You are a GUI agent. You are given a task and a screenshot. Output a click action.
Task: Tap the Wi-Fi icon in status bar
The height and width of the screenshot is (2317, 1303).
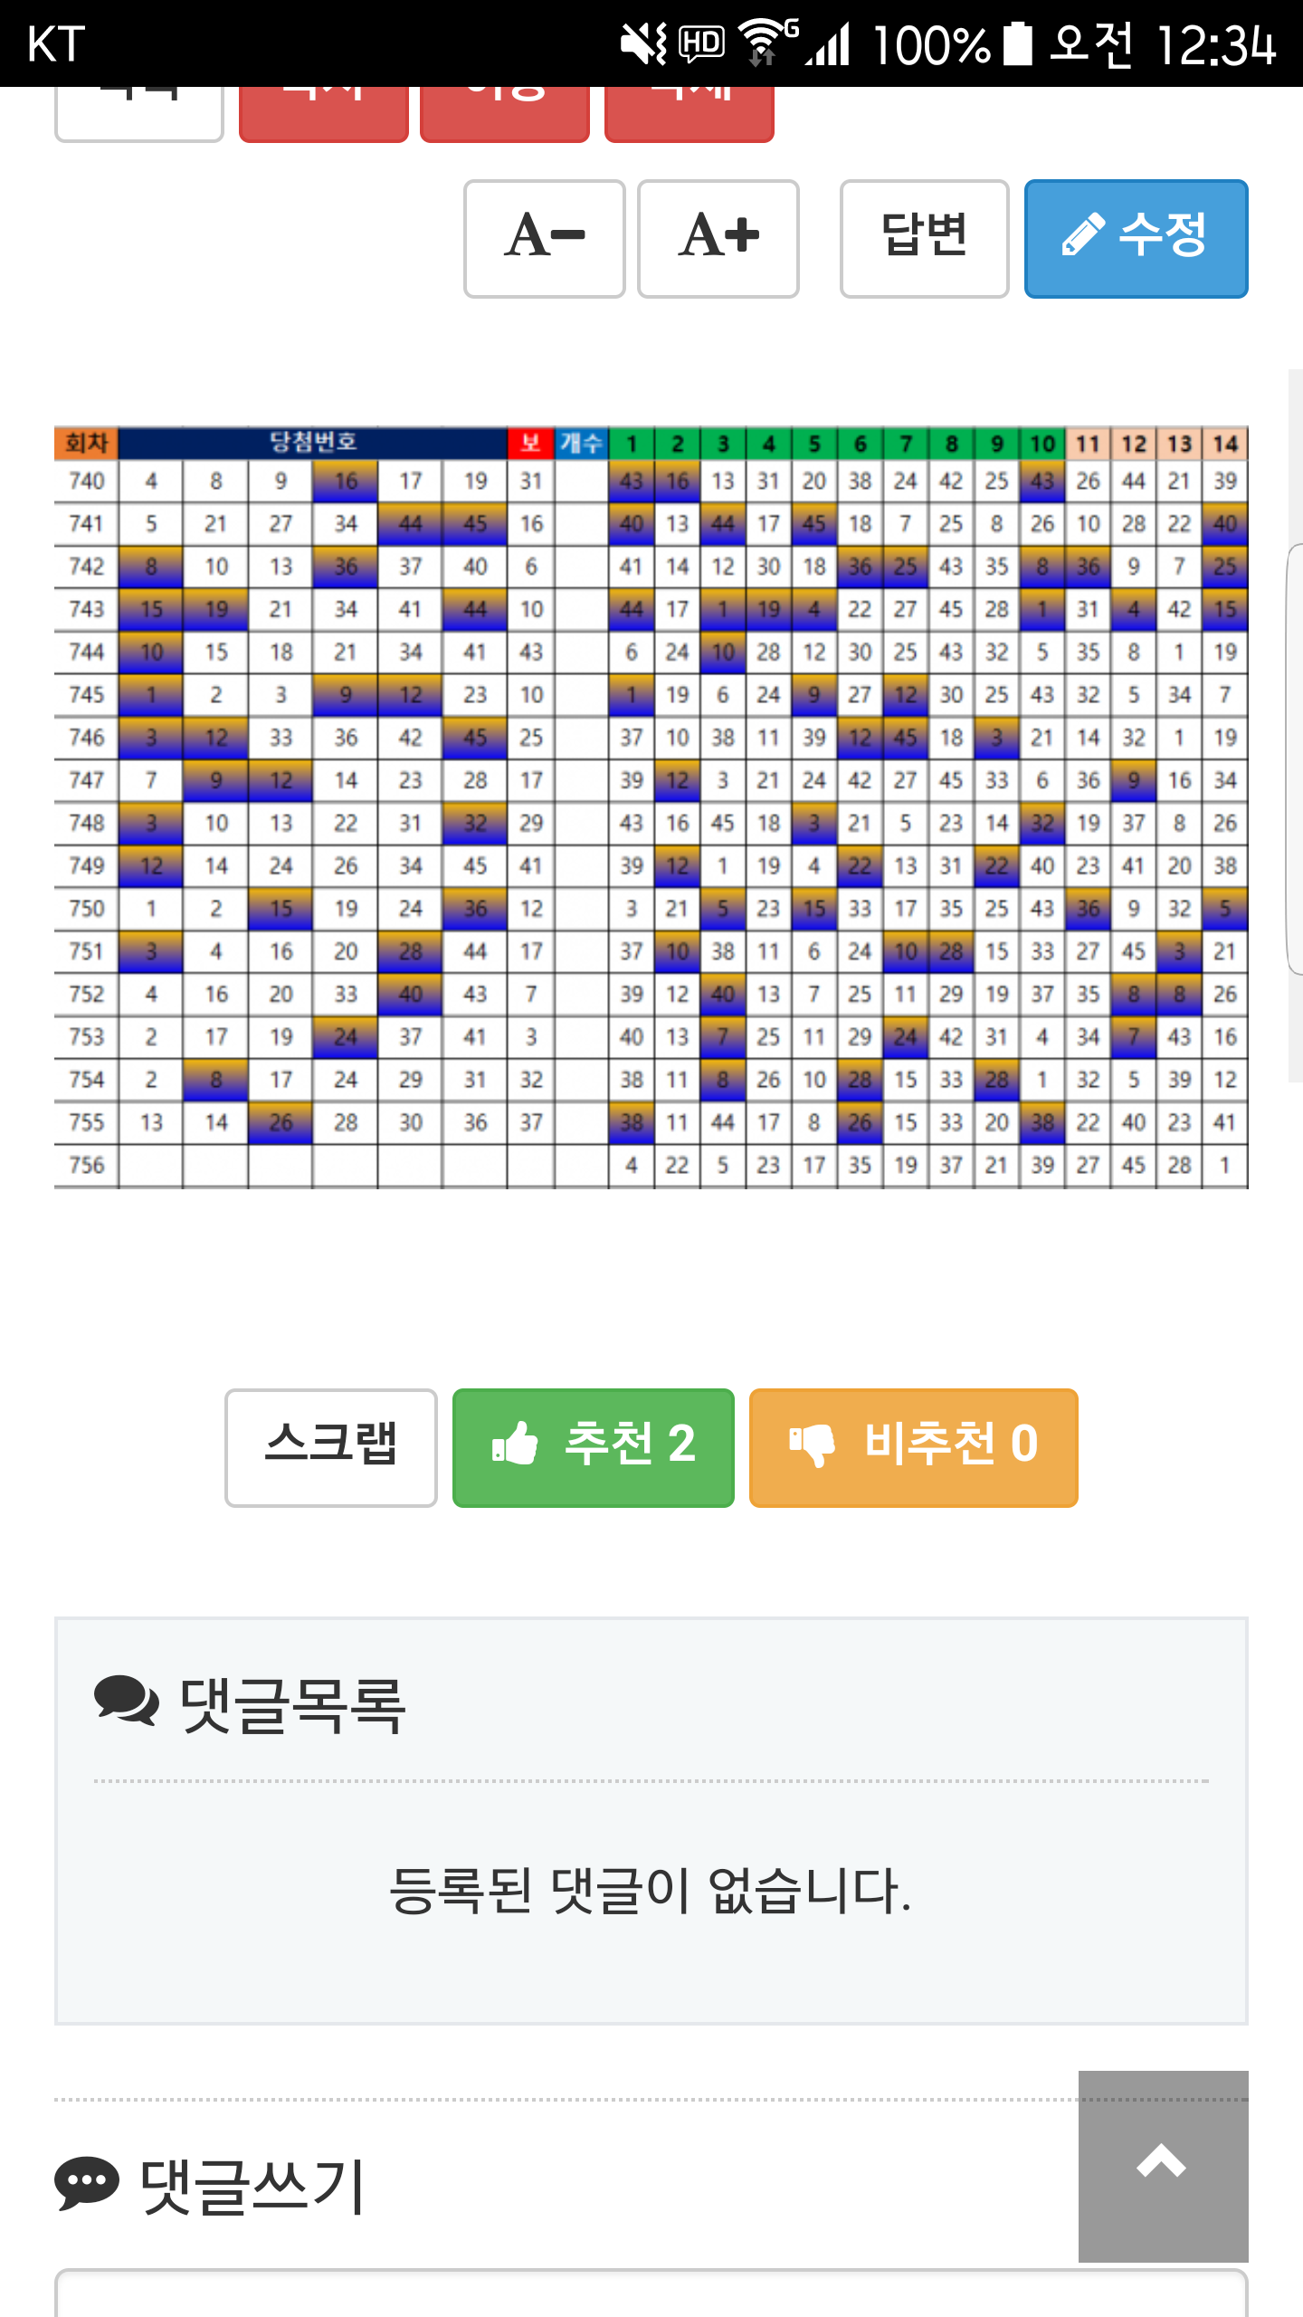click(x=765, y=43)
